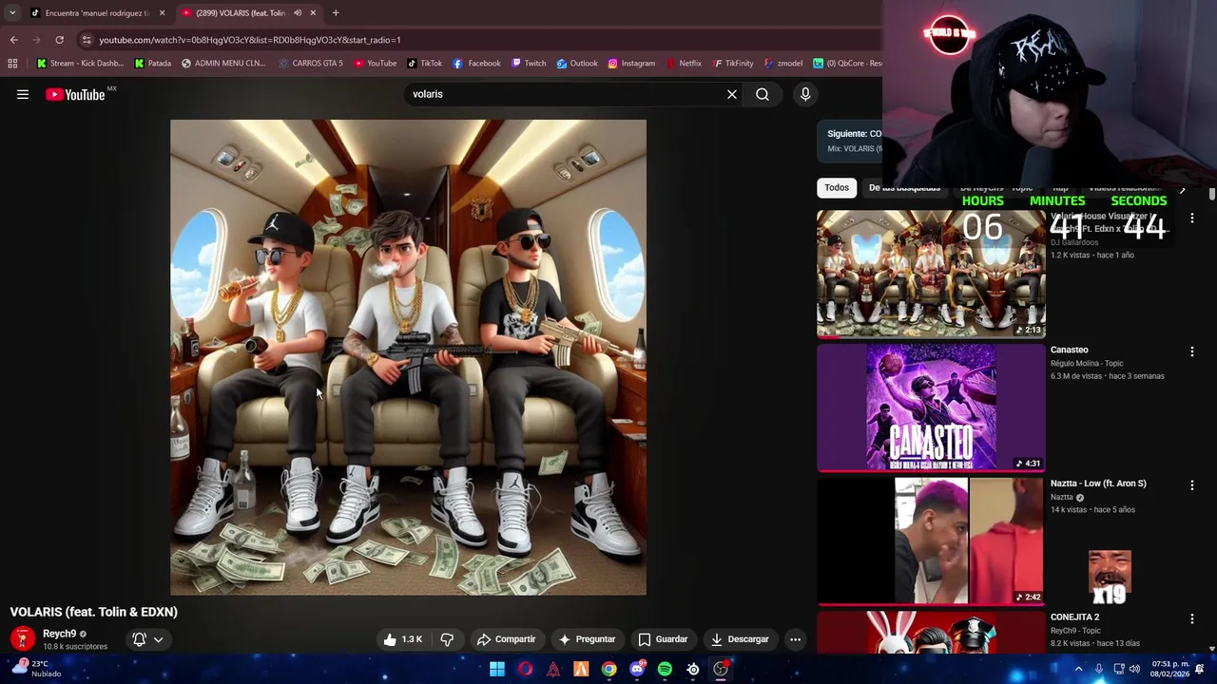Open the Instagram bookmark
The width and height of the screenshot is (1217, 684).
tap(631, 64)
